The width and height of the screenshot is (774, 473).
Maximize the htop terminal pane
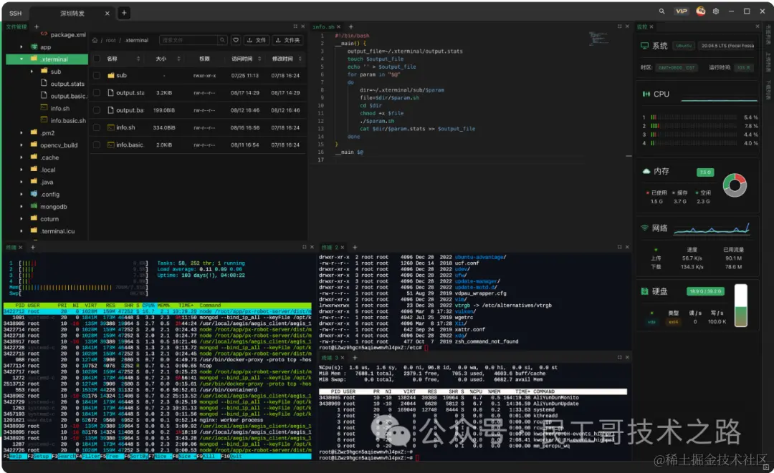304,248
